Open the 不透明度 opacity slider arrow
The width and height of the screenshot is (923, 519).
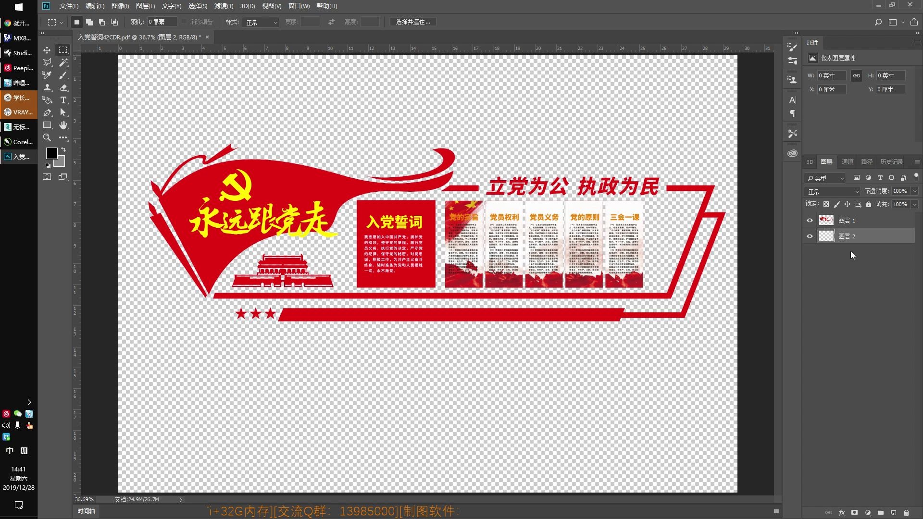[914, 191]
